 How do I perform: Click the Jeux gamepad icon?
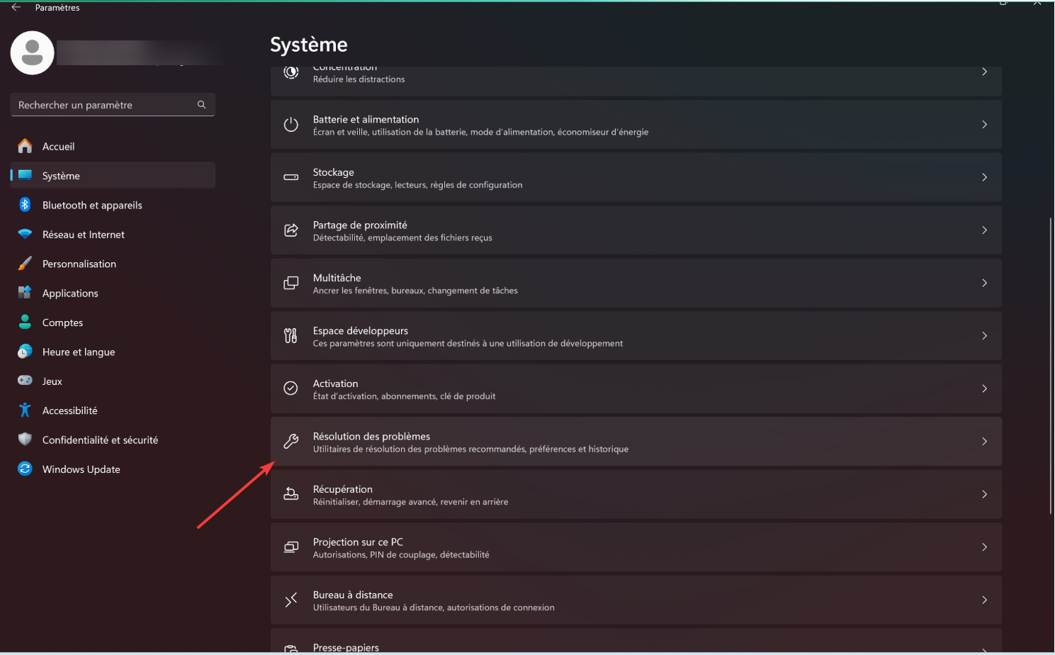[x=25, y=381]
